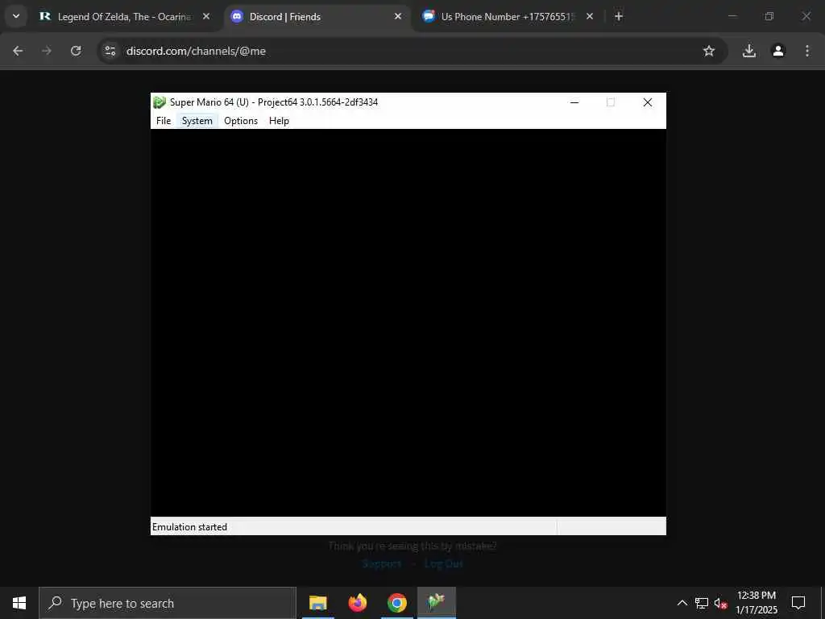Close the Project64 emulator window
This screenshot has height=619, width=825.
click(648, 102)
